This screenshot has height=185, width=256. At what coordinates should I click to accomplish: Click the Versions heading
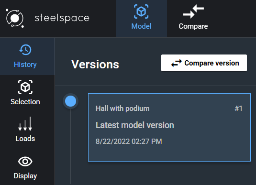[x=95, y=64]
